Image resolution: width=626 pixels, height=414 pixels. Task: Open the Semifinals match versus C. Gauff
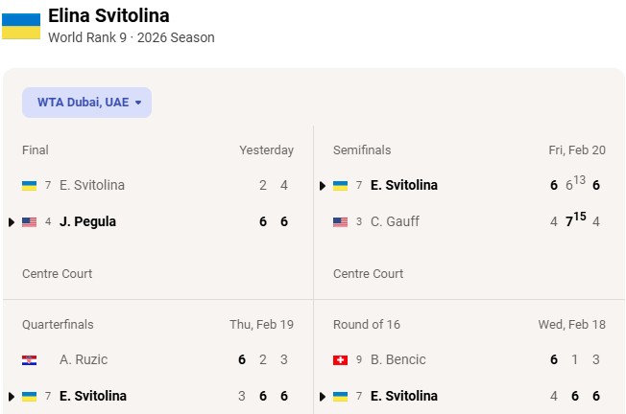point(469,203)
